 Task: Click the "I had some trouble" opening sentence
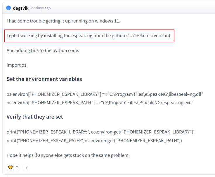pyautogui.click(x=63, y=21)
